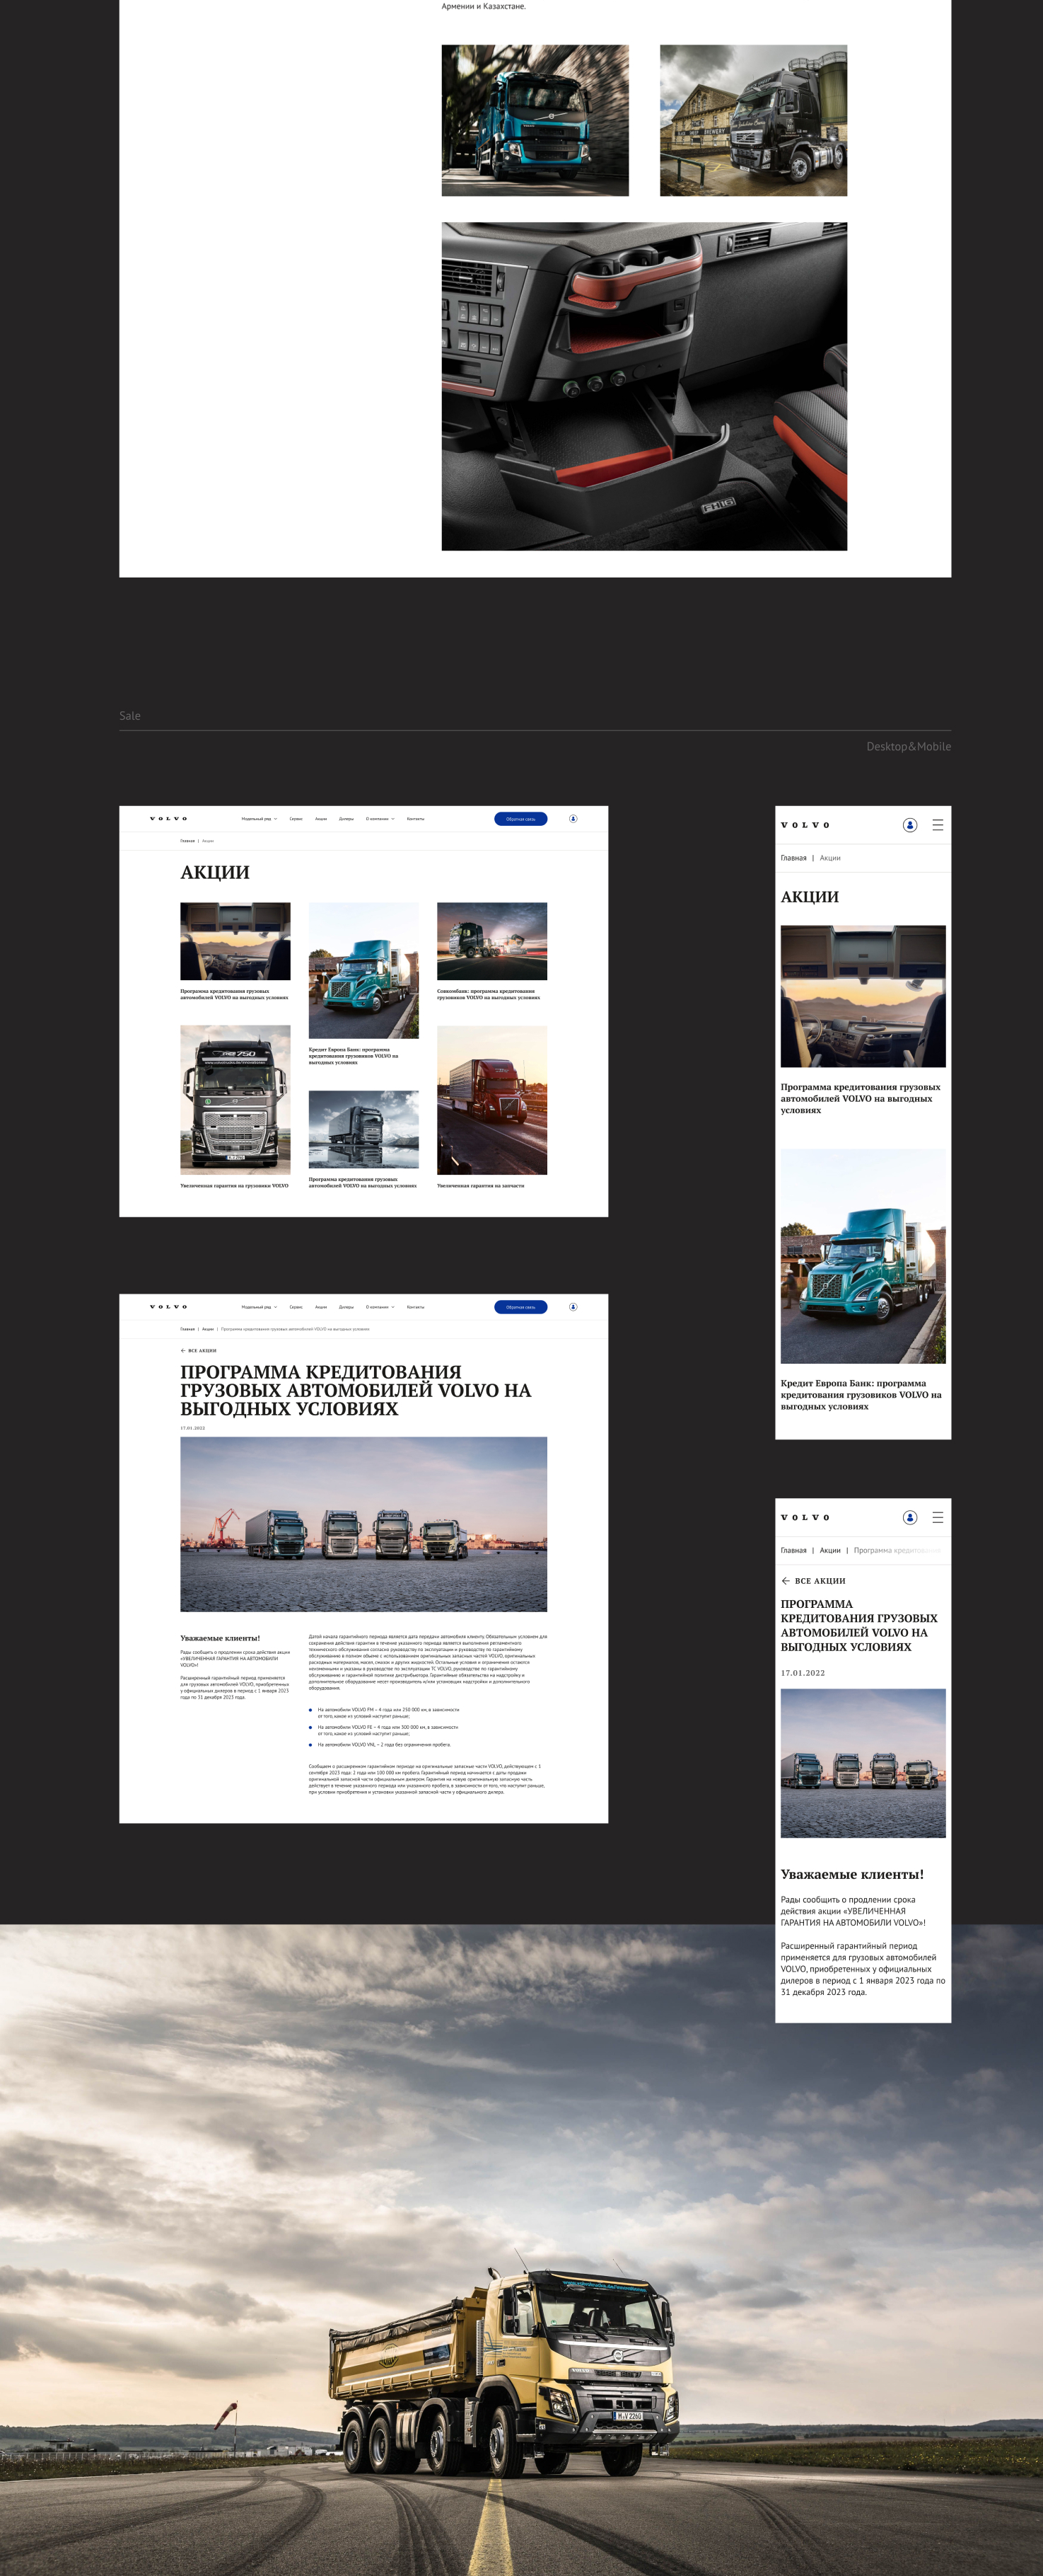Screen dimensions: 1043x2576
Task: Click the user profile icon in the desktop Акции list page header
Action: [x=573, y=818]
